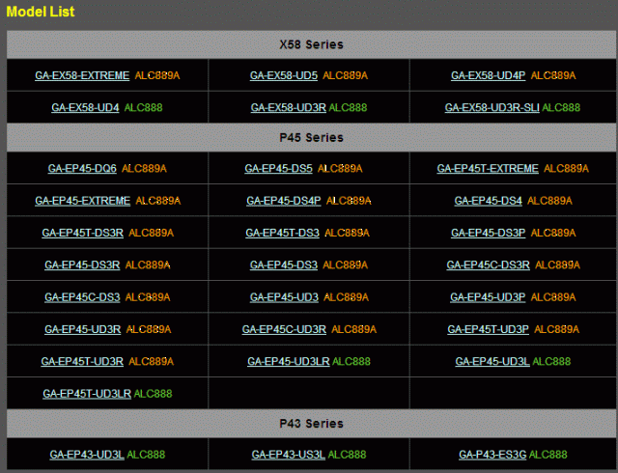The width and height of the screenshot is (618, 473).
Task: Click the GA-EP45T-UD3R link
Action: (82, 361)
